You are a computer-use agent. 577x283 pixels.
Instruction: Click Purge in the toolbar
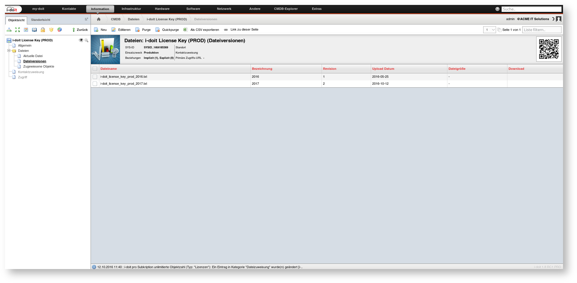(143, 30)
